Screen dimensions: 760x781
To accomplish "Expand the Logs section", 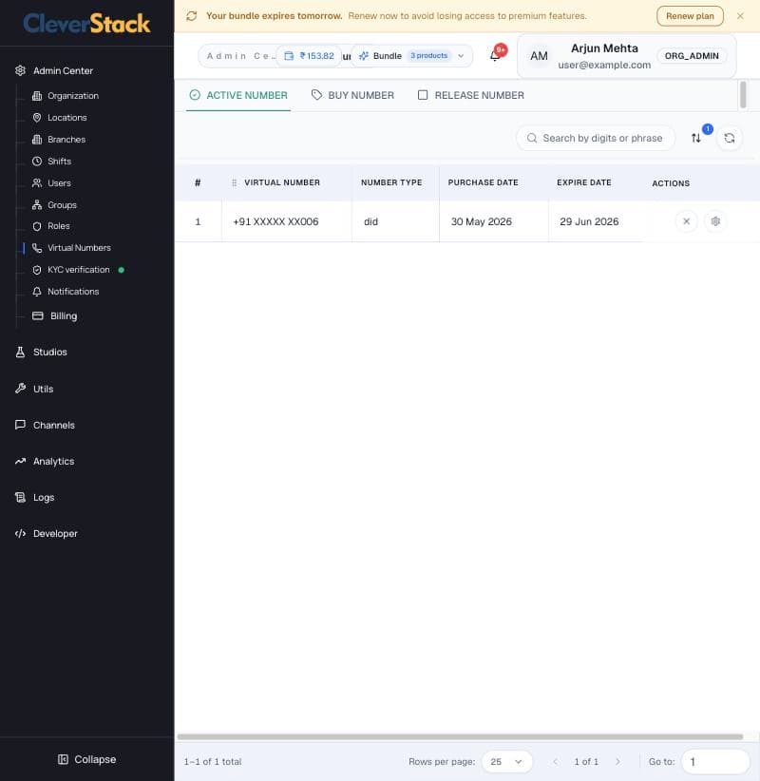I will (34, 497).
